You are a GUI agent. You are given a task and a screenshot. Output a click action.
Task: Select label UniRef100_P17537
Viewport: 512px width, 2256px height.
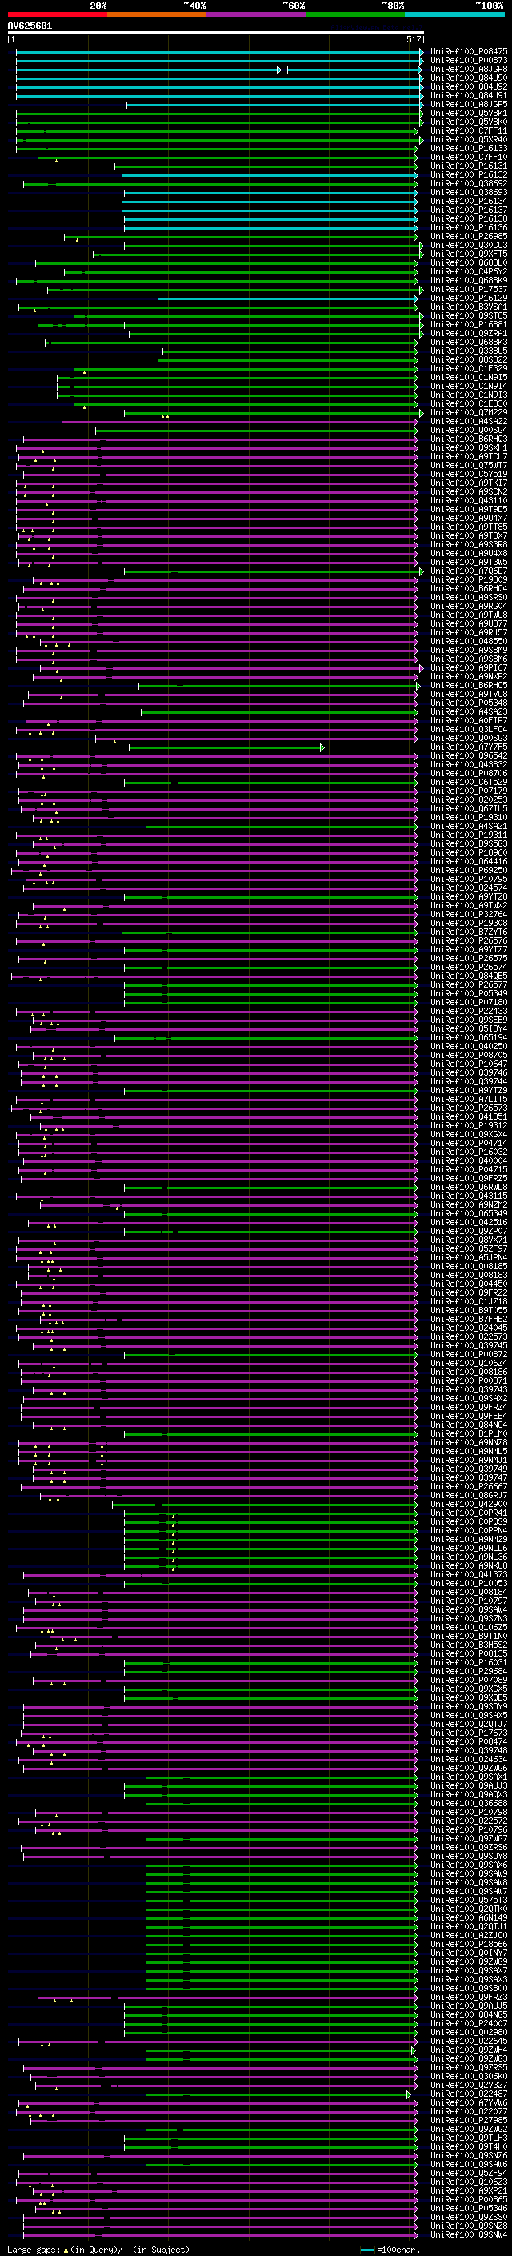click(468, 289)
